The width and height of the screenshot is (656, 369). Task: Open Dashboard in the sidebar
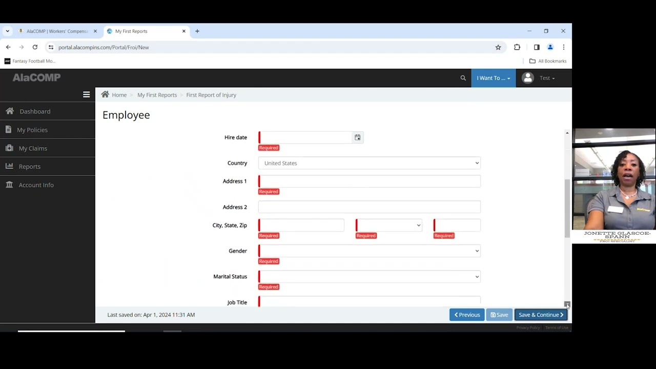pyautogui.click(x=48, y=111)
